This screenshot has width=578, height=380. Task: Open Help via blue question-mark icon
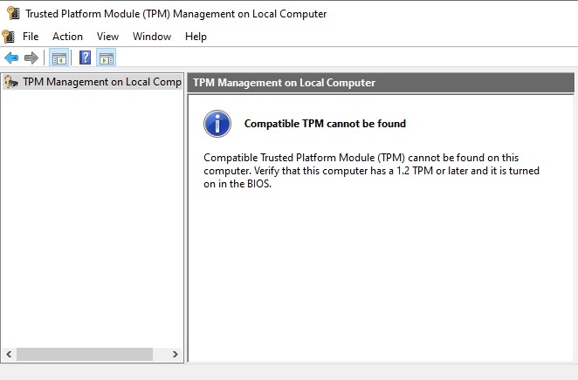click(86, 58)
